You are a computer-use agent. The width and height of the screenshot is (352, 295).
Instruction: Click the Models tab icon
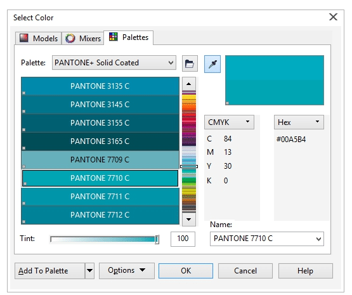tap(24, 38)
